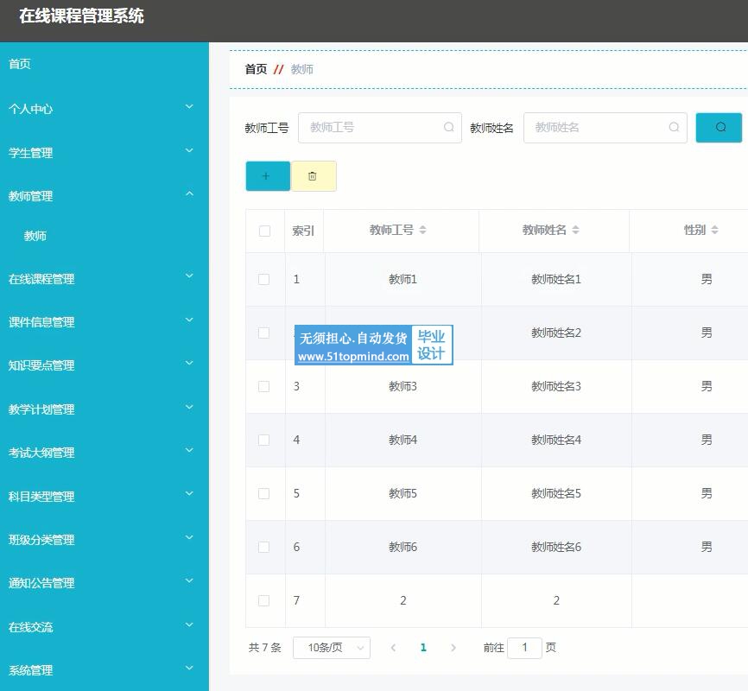Expand the 在线课程管理 chevron
The image size is (748, 691).
click(189, 276)
